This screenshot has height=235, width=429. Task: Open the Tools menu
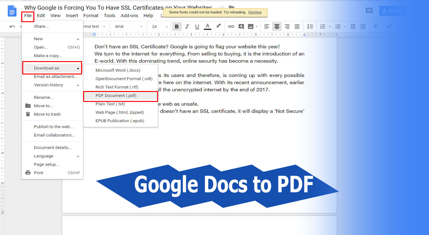point(110,15)
